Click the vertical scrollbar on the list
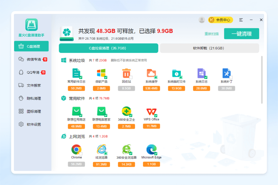278x185 pixels. (x=262, y=79)
